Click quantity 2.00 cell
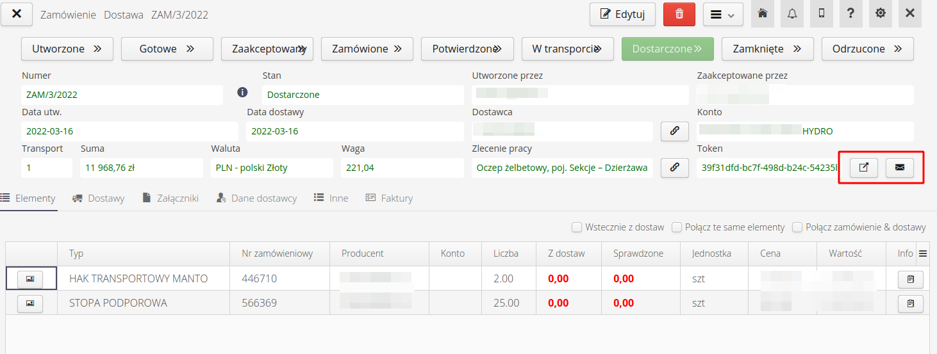 click(x=509, y=278)
